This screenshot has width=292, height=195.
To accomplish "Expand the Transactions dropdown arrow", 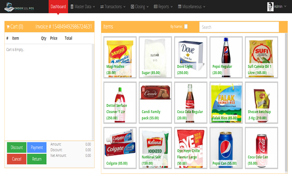I will coord(124,7).
